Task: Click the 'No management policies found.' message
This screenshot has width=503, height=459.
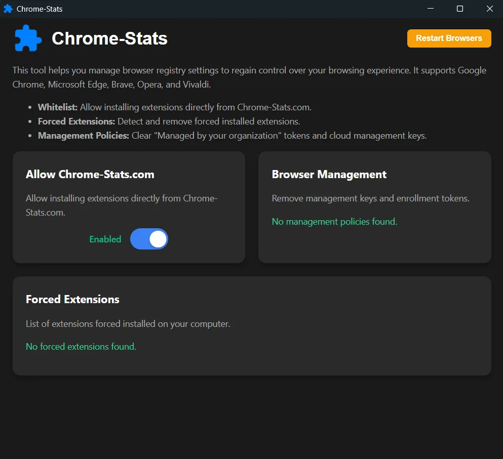Action: click(x=335, y=222)
